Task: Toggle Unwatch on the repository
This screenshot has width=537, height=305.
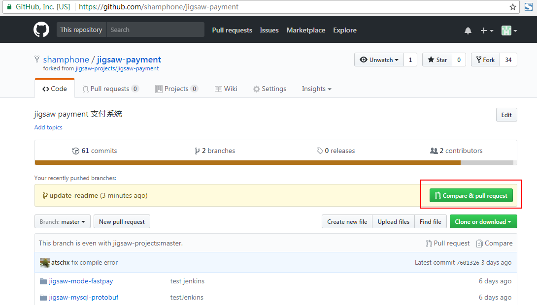Action: (379, 60)
